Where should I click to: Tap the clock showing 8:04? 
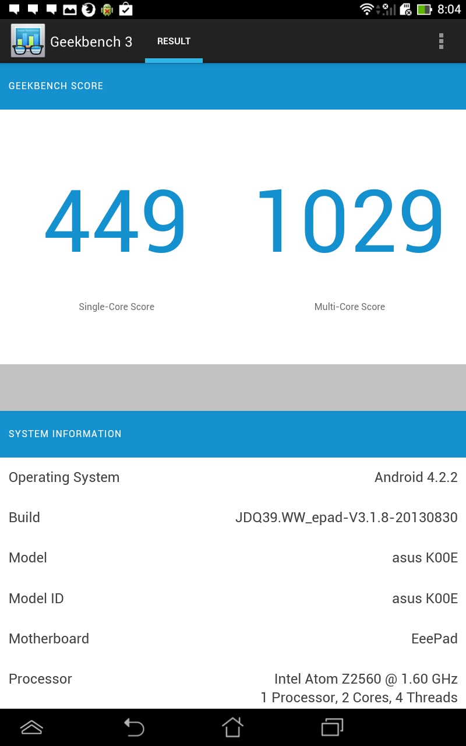point(449,9)
